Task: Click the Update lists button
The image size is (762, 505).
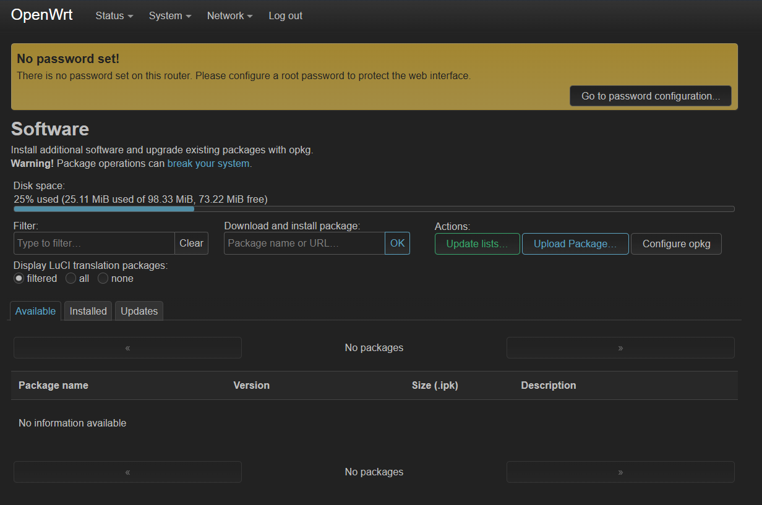Action: (x=477, y=244)
